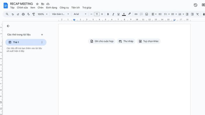
Task: Add a new tab with plus icon
Action: pyautogui.click(x=42, y=35)
